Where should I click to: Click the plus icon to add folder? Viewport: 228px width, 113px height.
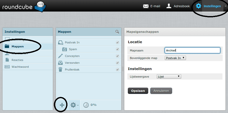pyautogui.click(x=62, y=105)
